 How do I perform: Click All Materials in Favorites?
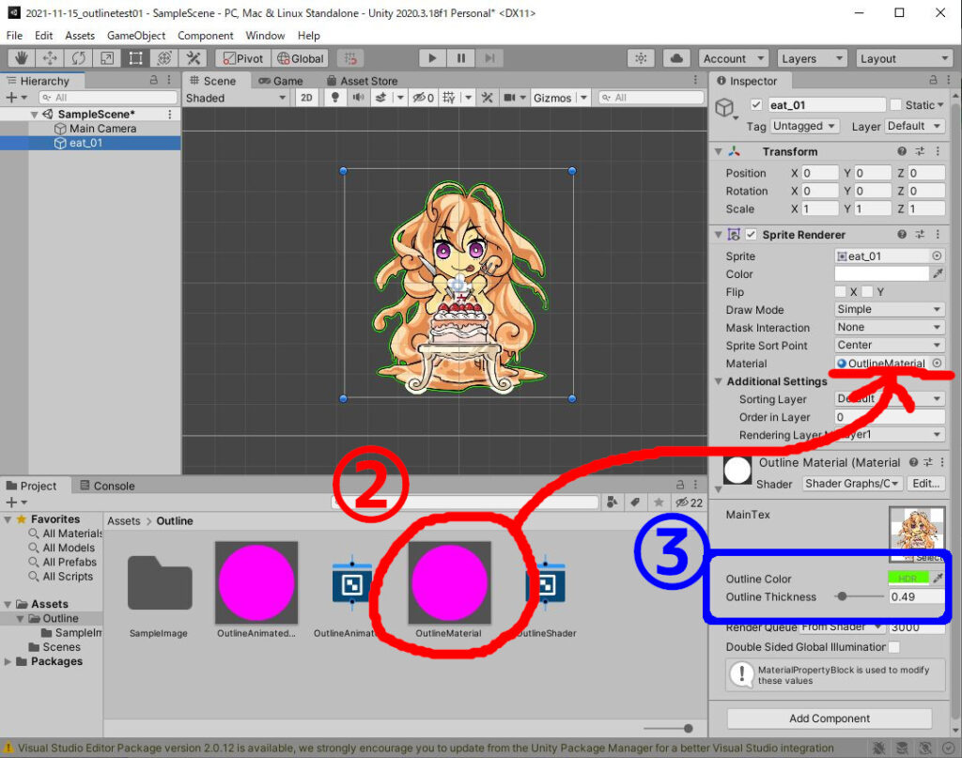[72, 534]
